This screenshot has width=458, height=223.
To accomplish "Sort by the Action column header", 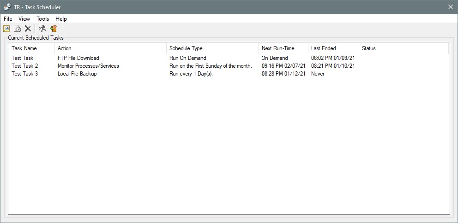I will coord(110,48).
